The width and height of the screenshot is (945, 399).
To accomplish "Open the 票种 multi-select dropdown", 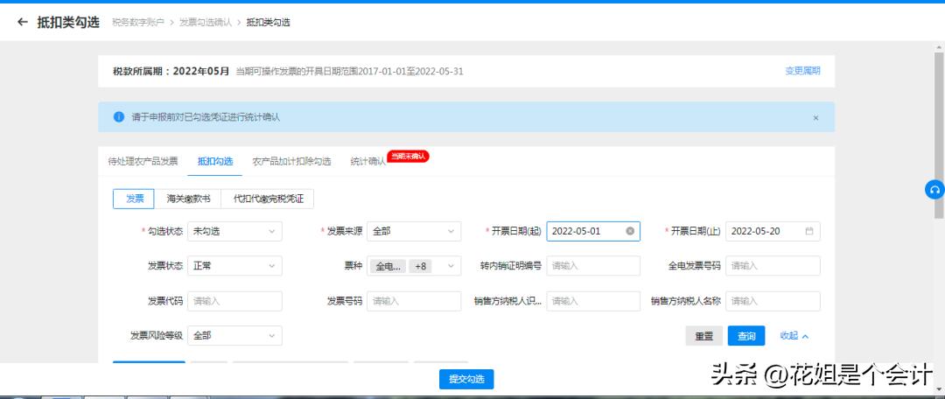I will pos(413,266).
